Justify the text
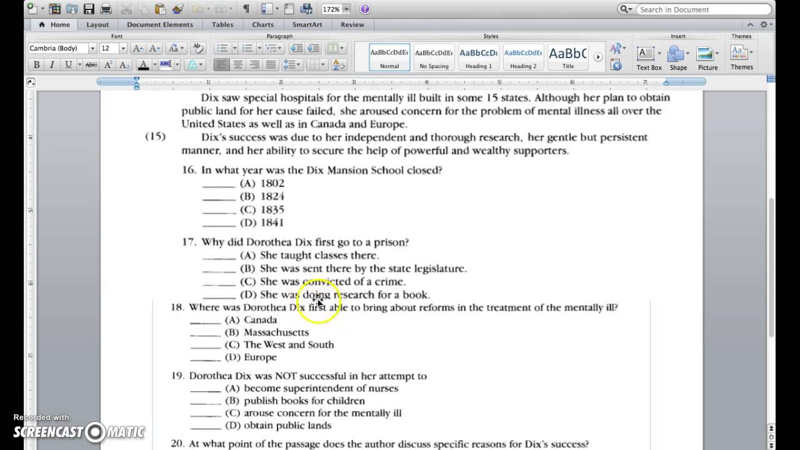Image resolution: width=800 pixels, height=450 pixels. pos(271,64)
